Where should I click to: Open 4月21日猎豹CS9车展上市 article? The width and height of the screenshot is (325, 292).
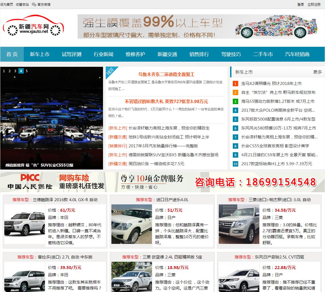(280, 155)
